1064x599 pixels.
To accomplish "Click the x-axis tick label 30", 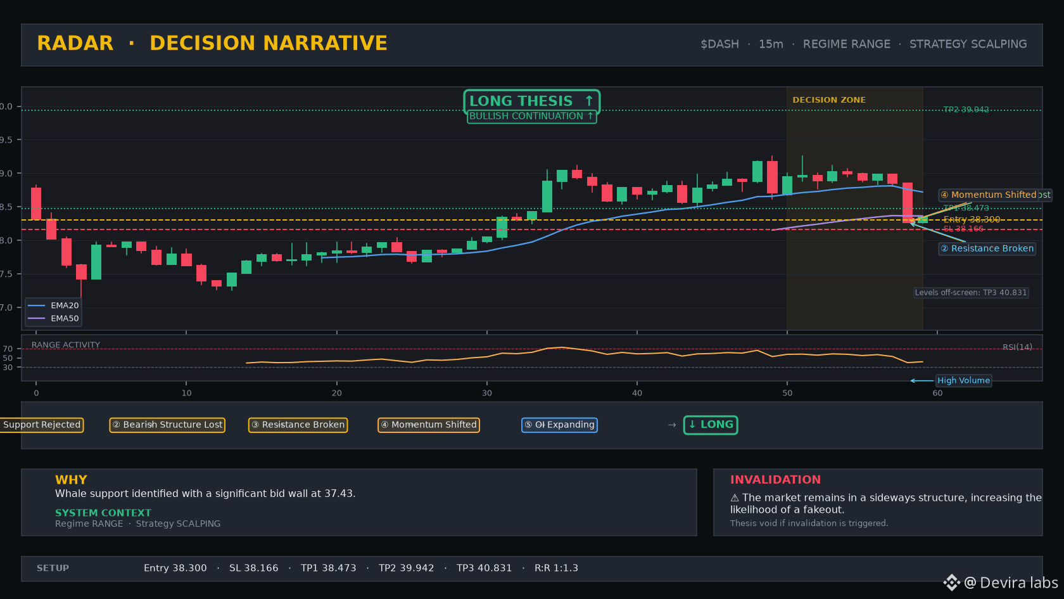I will point(486,393).
